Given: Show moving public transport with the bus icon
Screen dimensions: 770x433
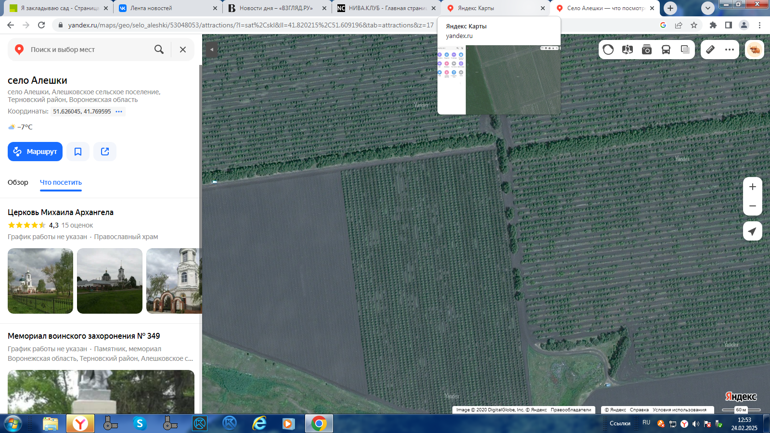Looking at the screenshot, I should (666, 50).
